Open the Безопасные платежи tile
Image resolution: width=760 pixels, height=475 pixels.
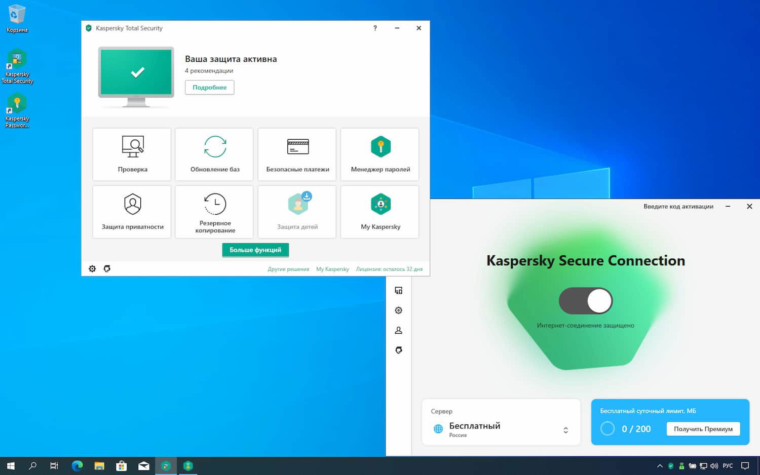pos(297,154)
